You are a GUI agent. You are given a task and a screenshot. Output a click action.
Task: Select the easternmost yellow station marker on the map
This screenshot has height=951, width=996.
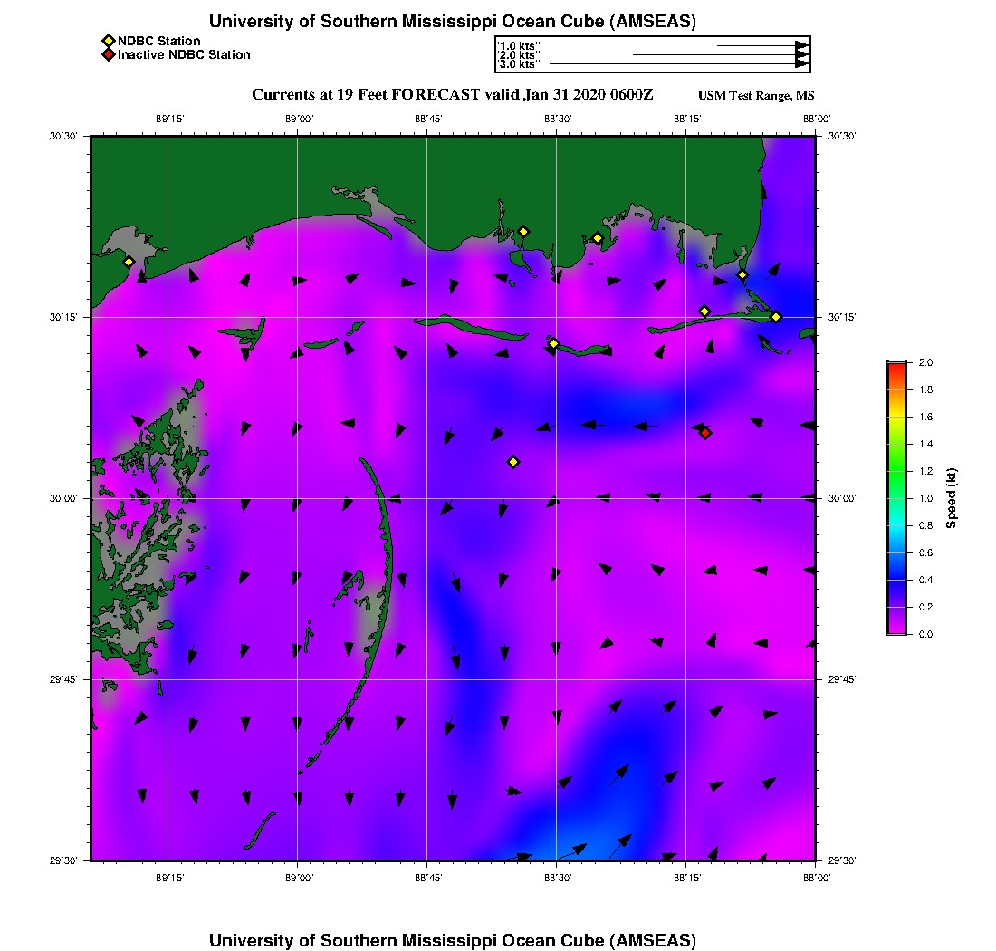pyautogui.click(x=776, y=317)
